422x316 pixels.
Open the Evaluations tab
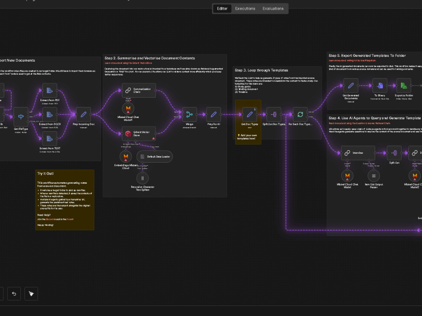[273, 8]
